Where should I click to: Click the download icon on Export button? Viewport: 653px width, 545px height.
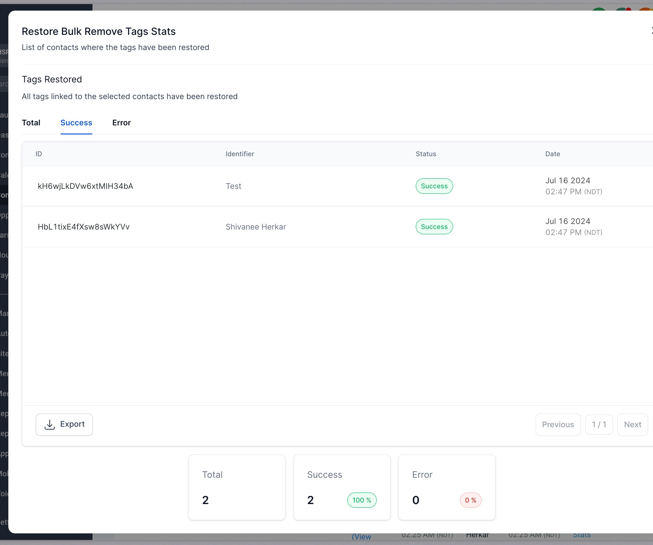coord(50,425)
